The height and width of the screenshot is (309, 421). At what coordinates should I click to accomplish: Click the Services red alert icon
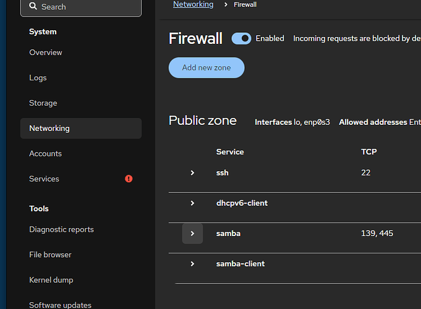pos(129,179)
